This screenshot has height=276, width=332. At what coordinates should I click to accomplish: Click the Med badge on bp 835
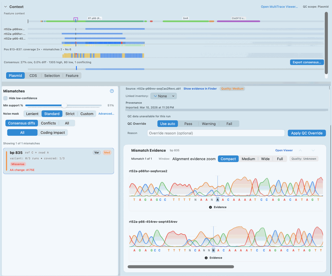[x=107, y=153]
